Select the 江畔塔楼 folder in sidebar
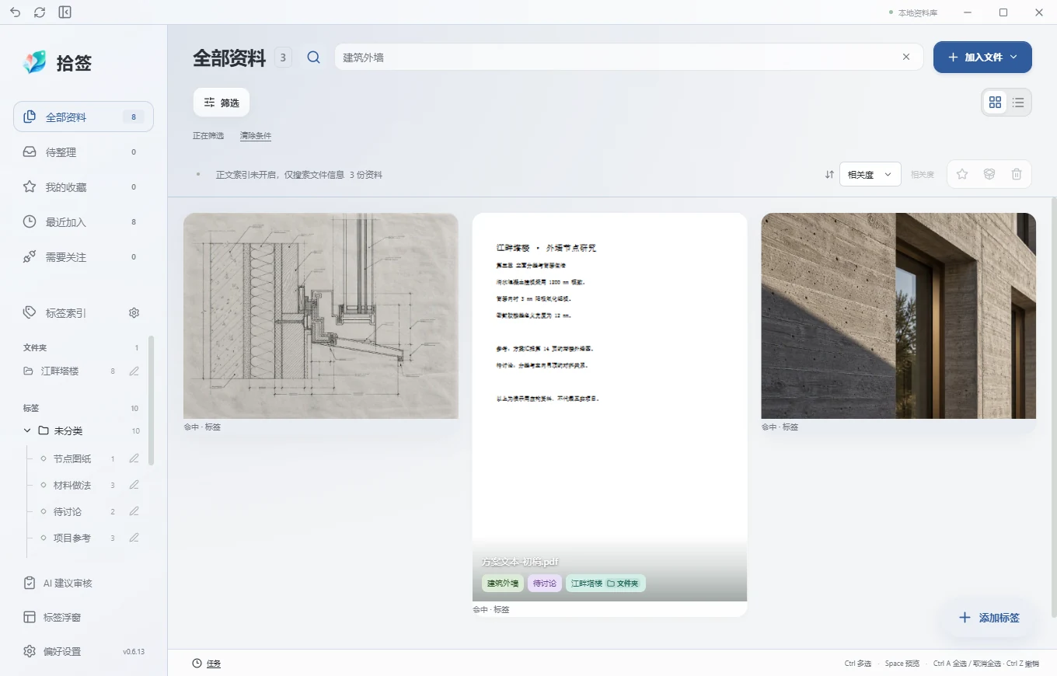This screenshot has width=1057, height=676. click(61, 371)
